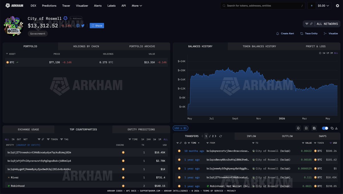Click the chain icon for the River row
This screenshot has width=343, height=194.
[123, 177]
